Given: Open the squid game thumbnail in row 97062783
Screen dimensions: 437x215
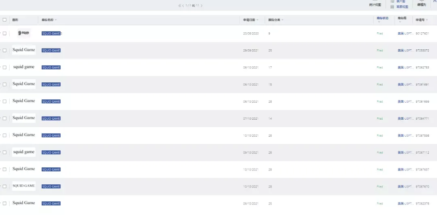Looking at the screenshot, I should point(24,67).
